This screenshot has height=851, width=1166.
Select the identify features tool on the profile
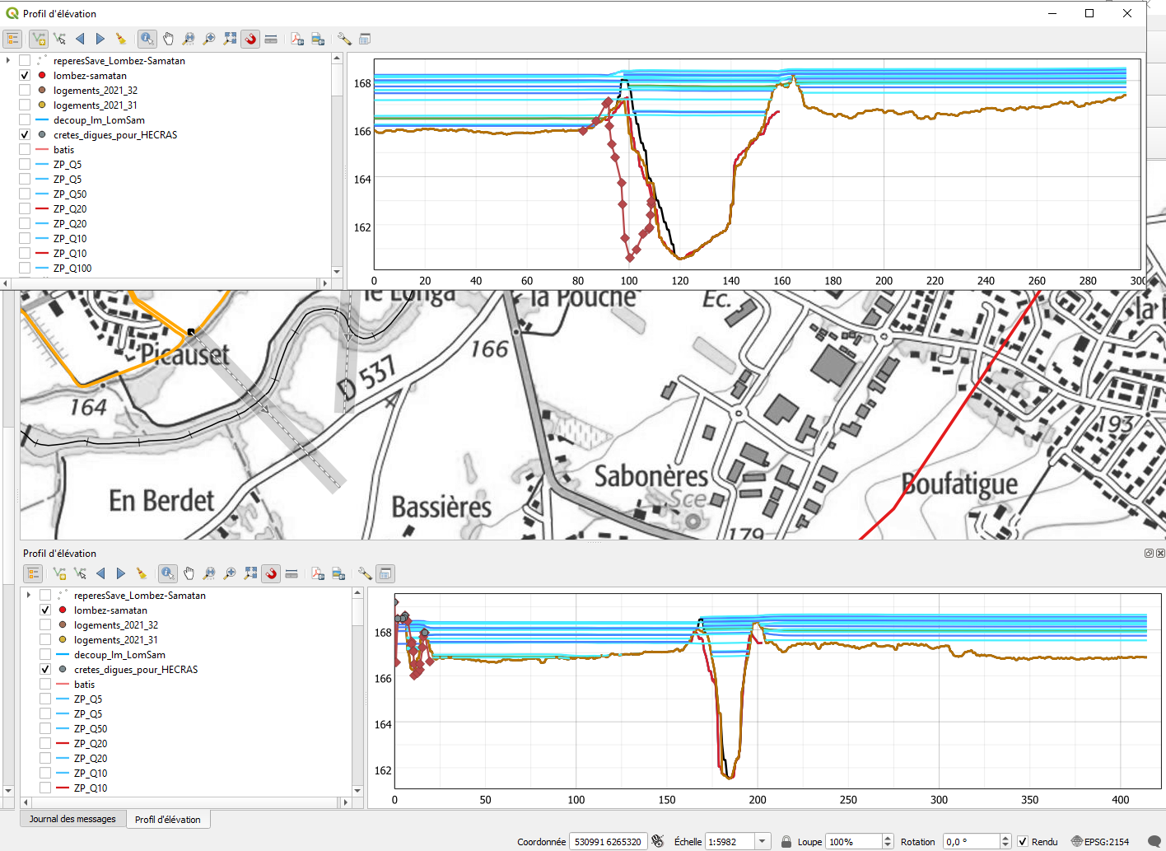(x=147, y=38)
